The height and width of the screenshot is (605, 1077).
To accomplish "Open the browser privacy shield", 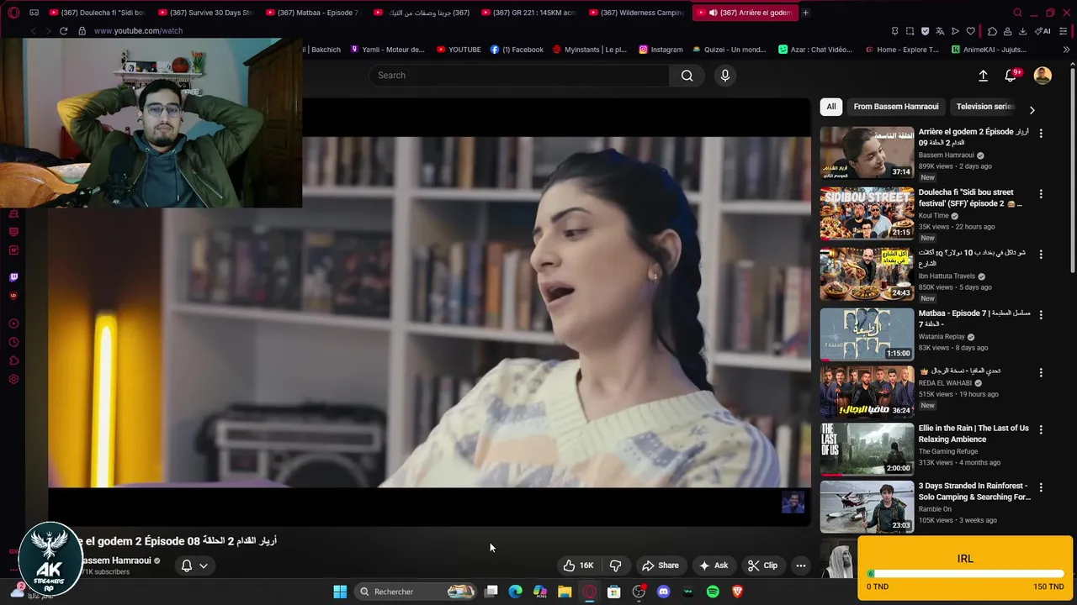I will click(x=925, y=31).
